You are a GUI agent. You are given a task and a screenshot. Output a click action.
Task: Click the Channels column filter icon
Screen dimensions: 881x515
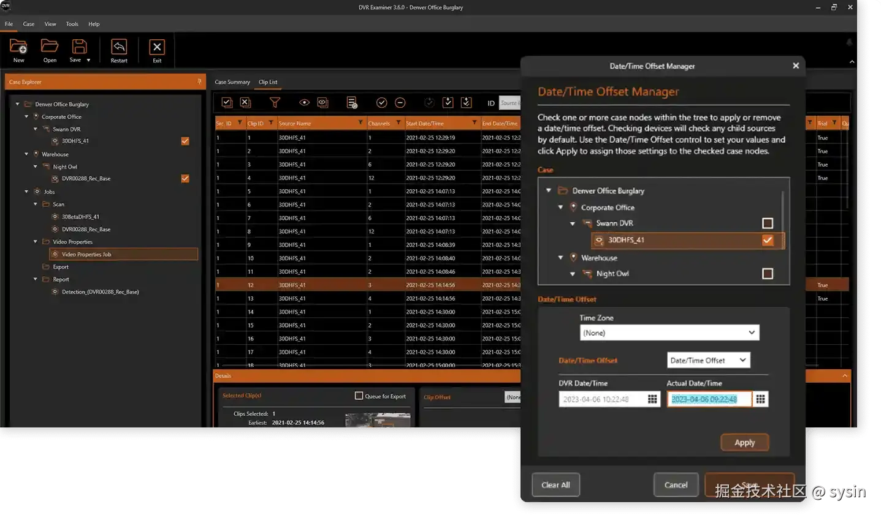(x=399, y=123)
